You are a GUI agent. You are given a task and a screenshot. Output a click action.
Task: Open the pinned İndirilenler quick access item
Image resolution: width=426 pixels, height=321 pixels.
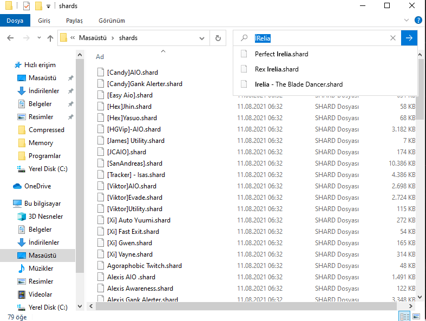(44, 91)
